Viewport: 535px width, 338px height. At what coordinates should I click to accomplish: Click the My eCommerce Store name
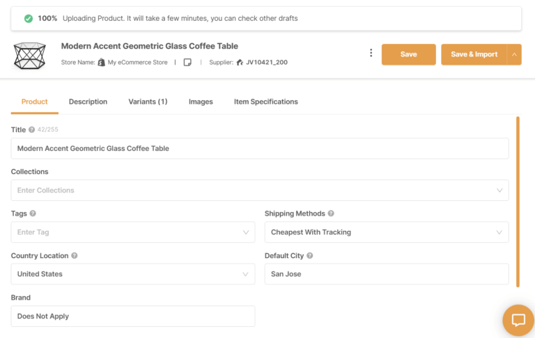[137, 63]
